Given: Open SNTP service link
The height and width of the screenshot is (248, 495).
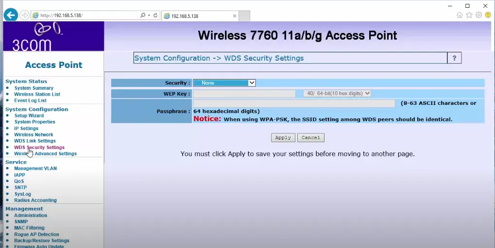Looking at the screenshot, I should coord(20,187).
